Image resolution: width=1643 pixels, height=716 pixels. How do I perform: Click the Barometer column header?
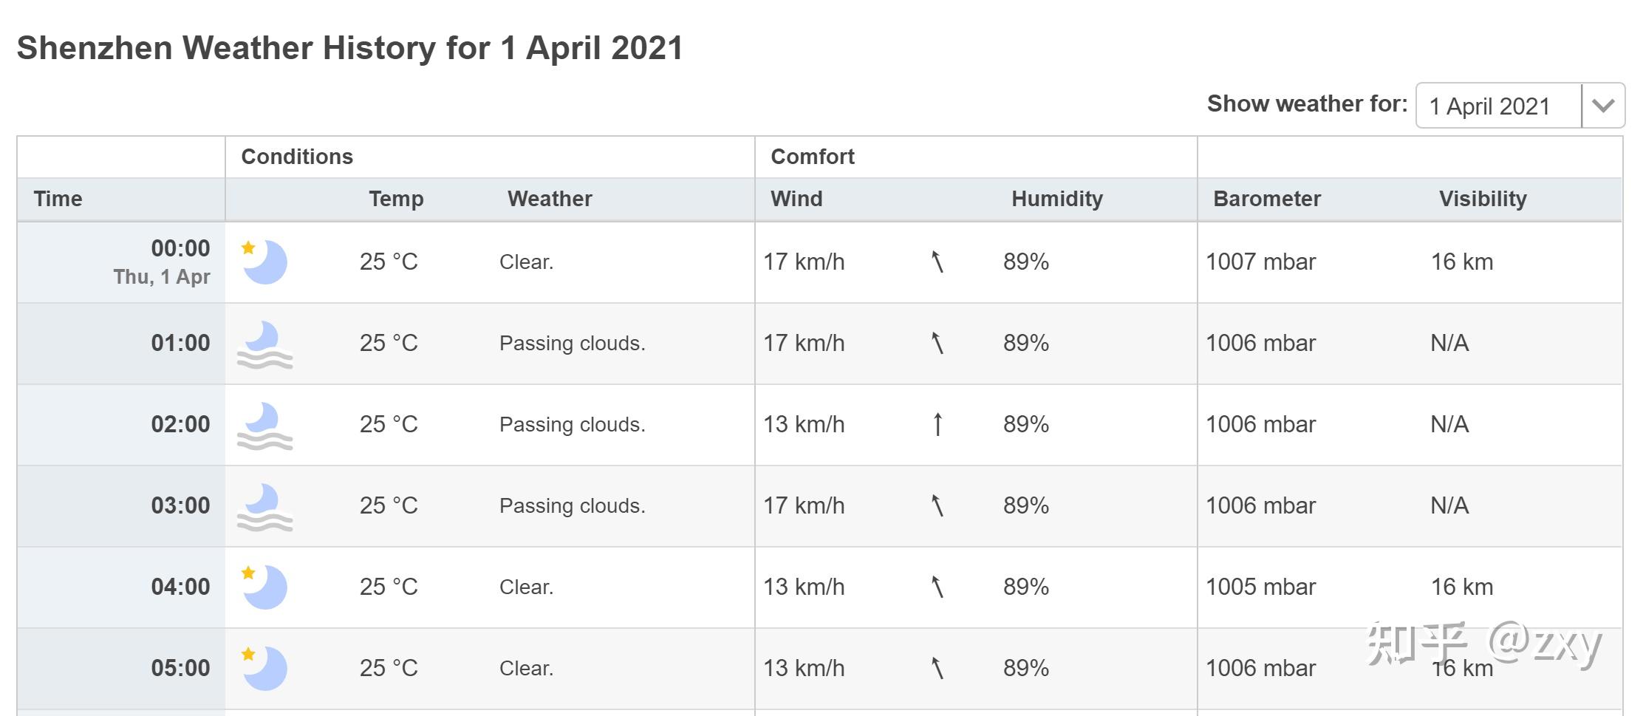(1266, 199)
